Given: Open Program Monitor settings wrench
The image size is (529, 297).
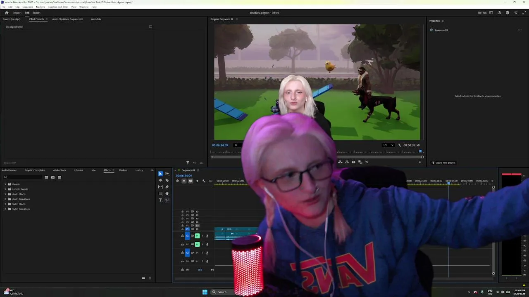Looking at the screenshot, I should click(399, 145).
